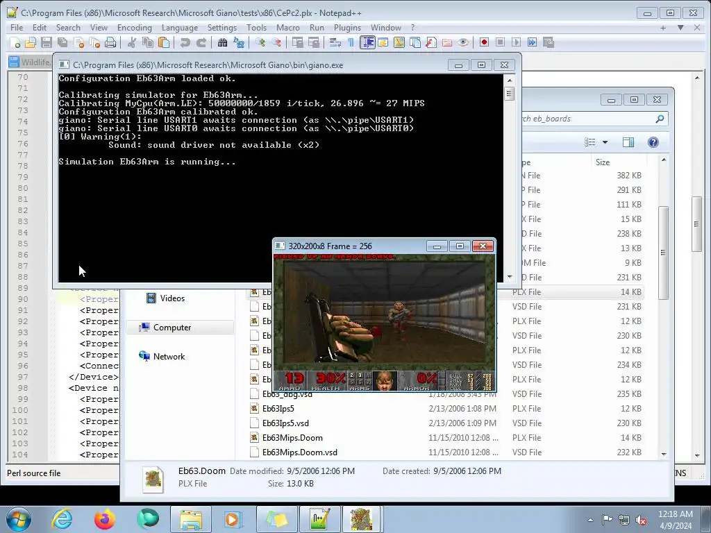The height and width of the screenshot is (533, 711).
Task: Click the Save All toolbar icon
Action: tap(62, 42)
